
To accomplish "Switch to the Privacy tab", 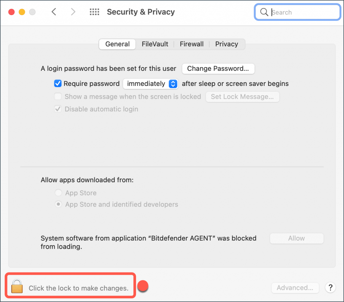I will click(x=226, y=44).
